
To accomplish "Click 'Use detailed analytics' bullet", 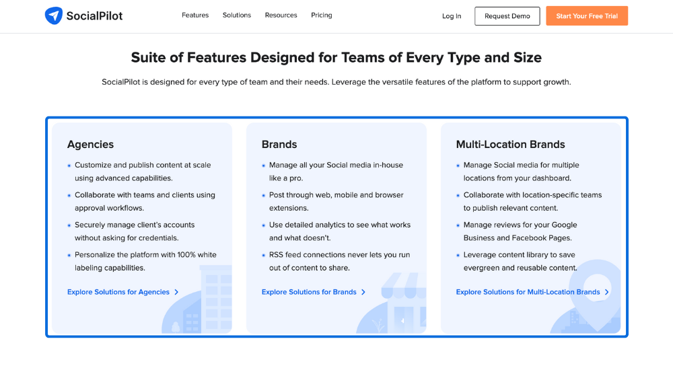I will click(x=340, y=231).
